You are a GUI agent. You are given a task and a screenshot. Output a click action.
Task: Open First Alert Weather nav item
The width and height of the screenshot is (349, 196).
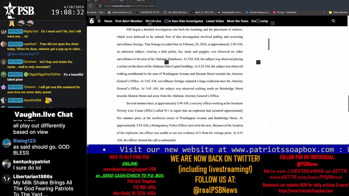[x=129, y=21]
